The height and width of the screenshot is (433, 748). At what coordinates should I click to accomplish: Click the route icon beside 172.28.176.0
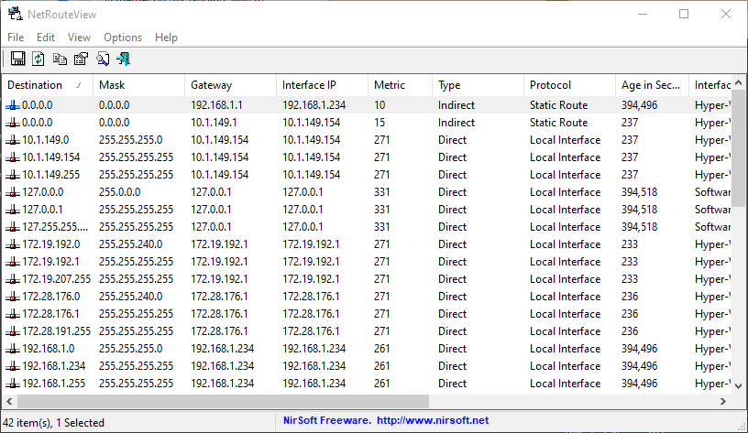(x=12, y=297)
